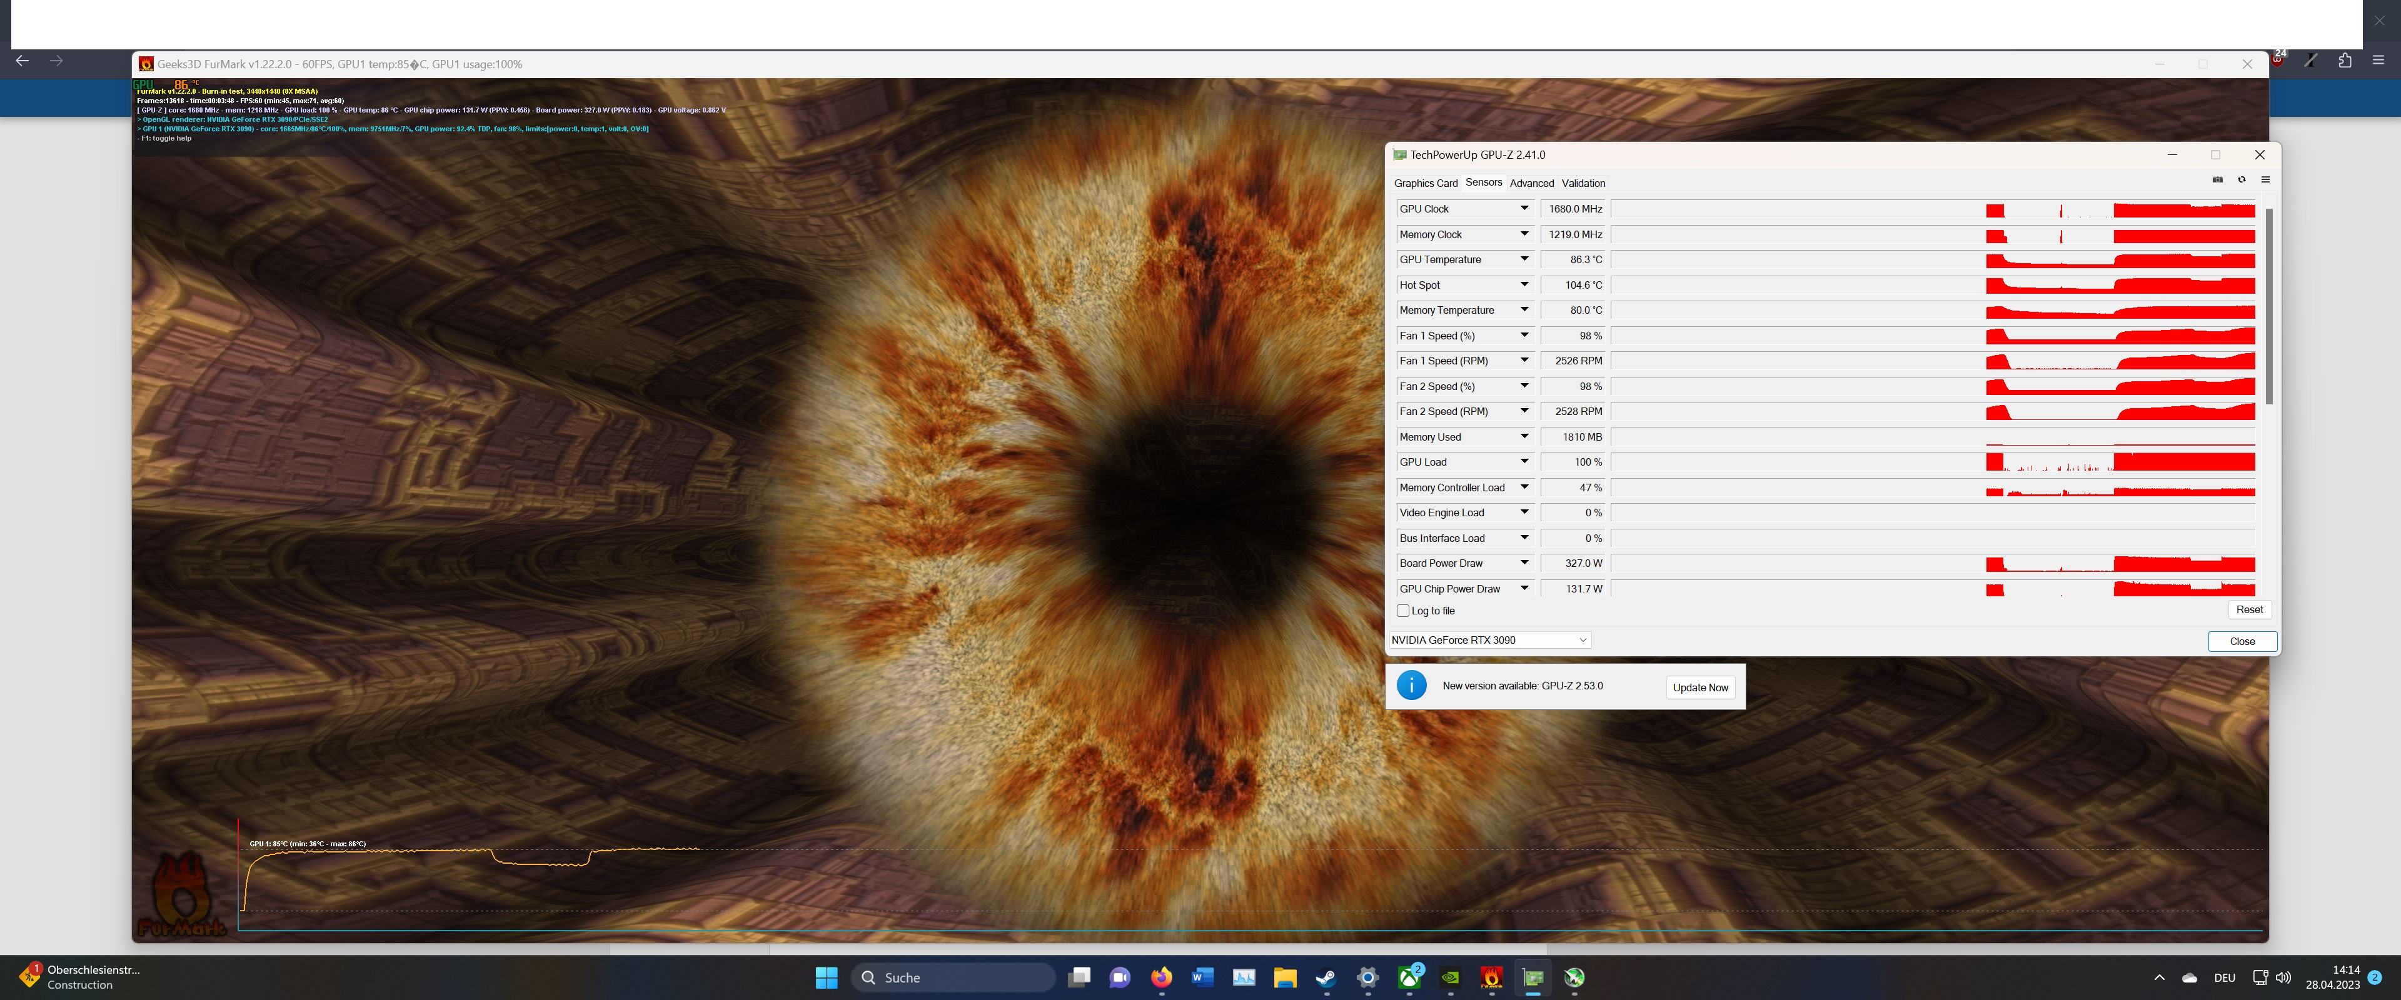Open the MSI Afterburner taskbar icon
2401x1000 pixels.
[x=1574, y=977]
